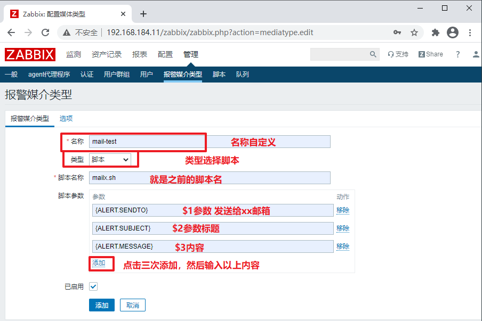This screenshot has height=321, width=482.
Task: Reload the page with refresh icon
Action: (45, 32)
